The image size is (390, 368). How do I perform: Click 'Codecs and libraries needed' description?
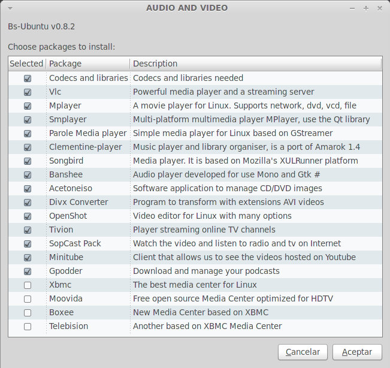point(188,78)
